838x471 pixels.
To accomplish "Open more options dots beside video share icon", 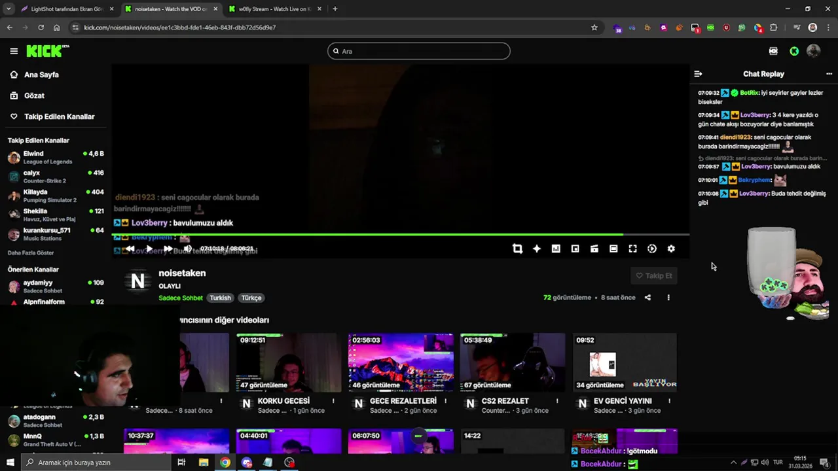I will coord(668,298).
